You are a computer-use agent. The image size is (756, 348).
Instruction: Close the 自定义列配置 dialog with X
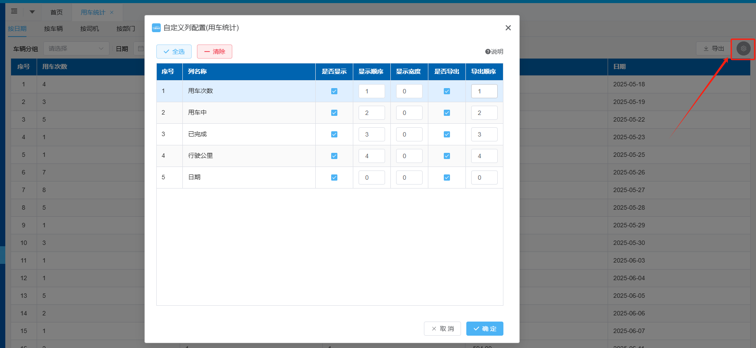point(508,28)
